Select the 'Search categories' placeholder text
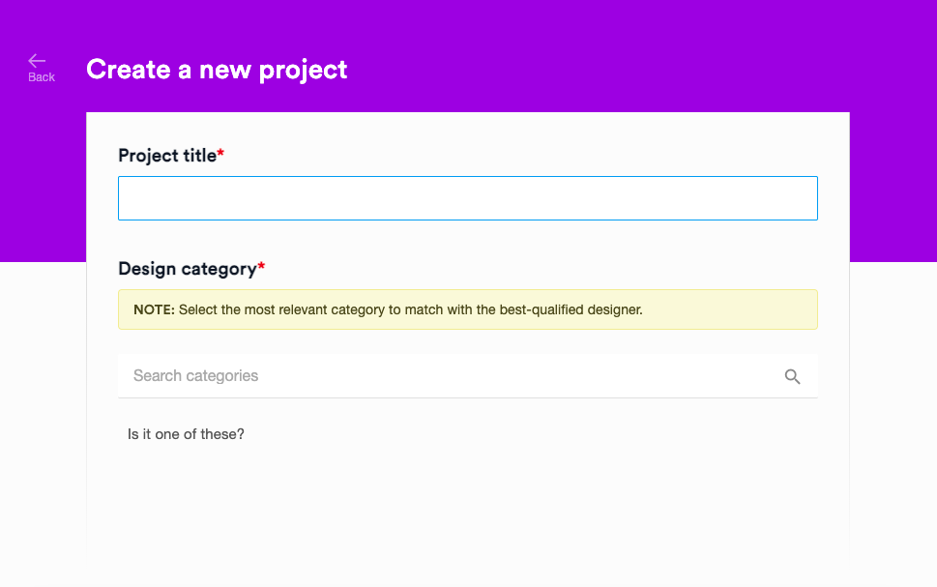Viewport: 937px width, 587px height. coord(196,376)
